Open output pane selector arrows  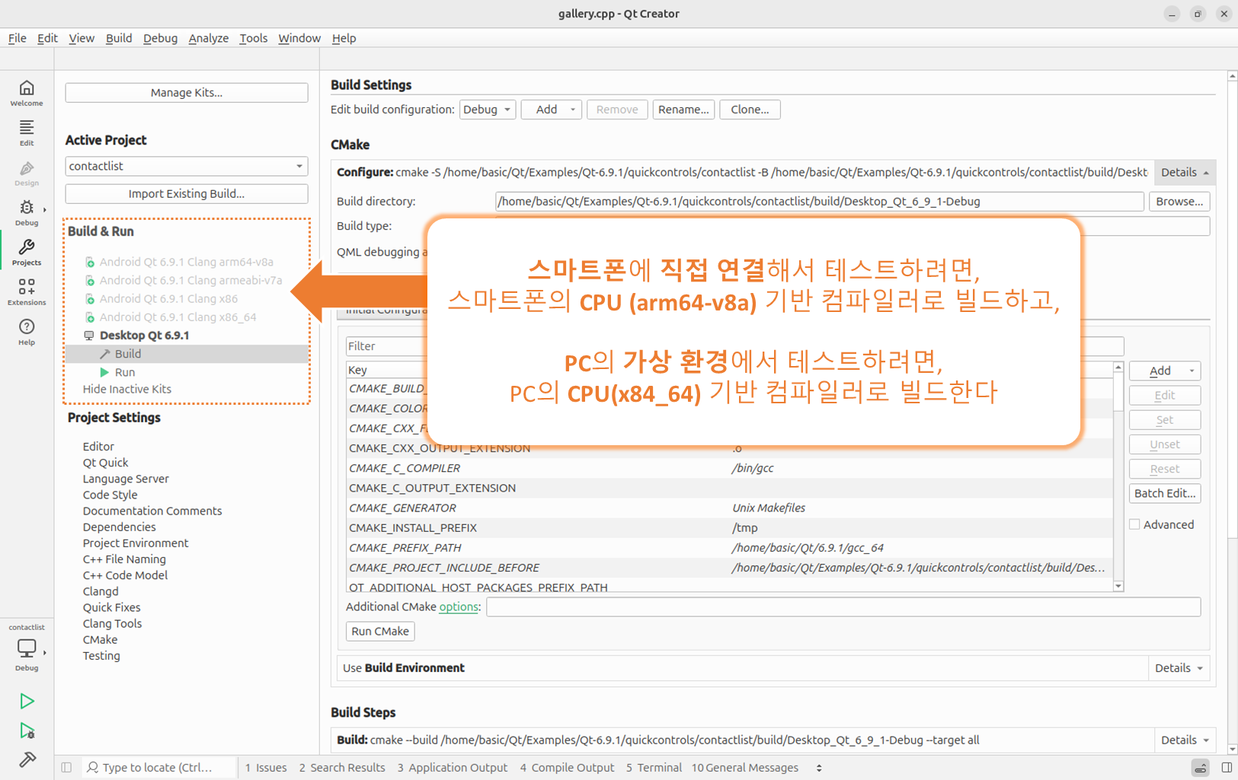pyautogui.click(x=819, y=768)
